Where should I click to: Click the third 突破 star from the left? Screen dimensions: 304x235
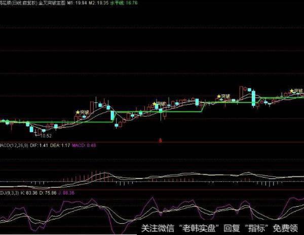tap(219, 96)
